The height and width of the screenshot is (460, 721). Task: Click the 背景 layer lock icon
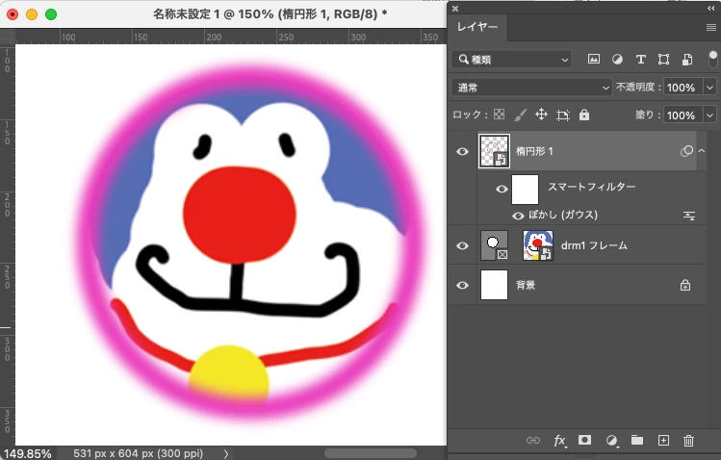(x=685, y=286)
